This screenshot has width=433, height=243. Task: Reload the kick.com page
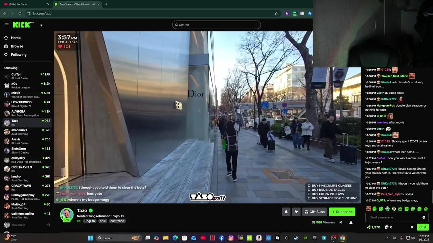(x=20, y=13)
